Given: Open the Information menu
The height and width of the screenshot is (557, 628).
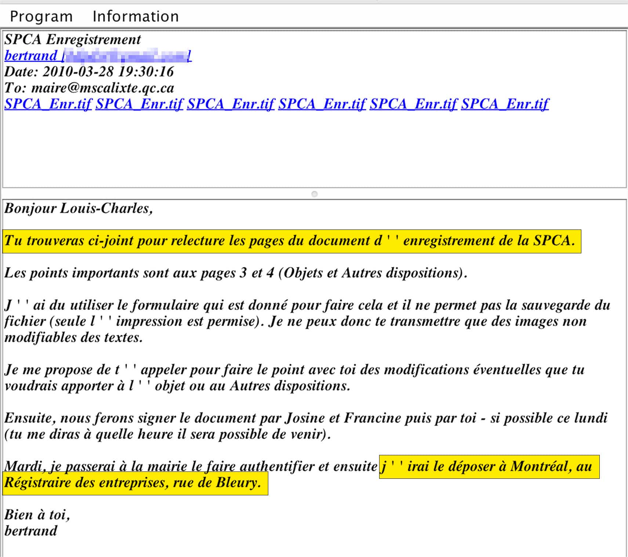Looking at the screenshot, I should click(x=135, y=17).
